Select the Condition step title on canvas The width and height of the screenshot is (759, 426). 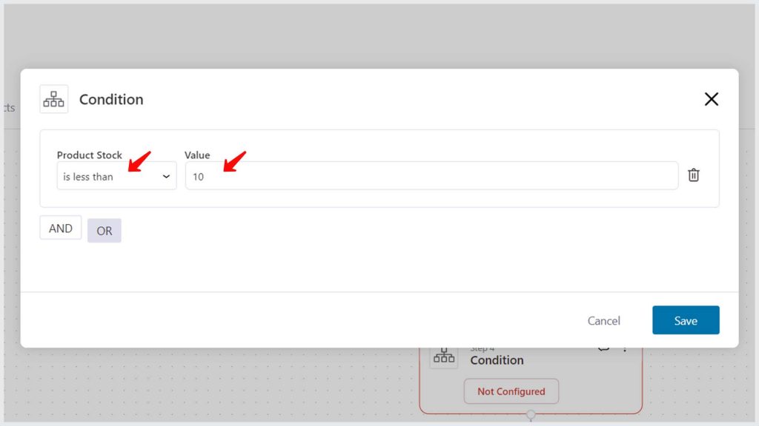[497, 360]
